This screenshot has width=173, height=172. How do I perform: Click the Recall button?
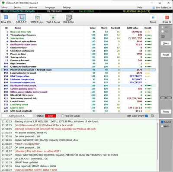166,55
